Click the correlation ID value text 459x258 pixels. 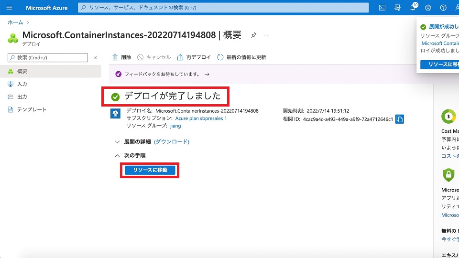pos(348,119)
